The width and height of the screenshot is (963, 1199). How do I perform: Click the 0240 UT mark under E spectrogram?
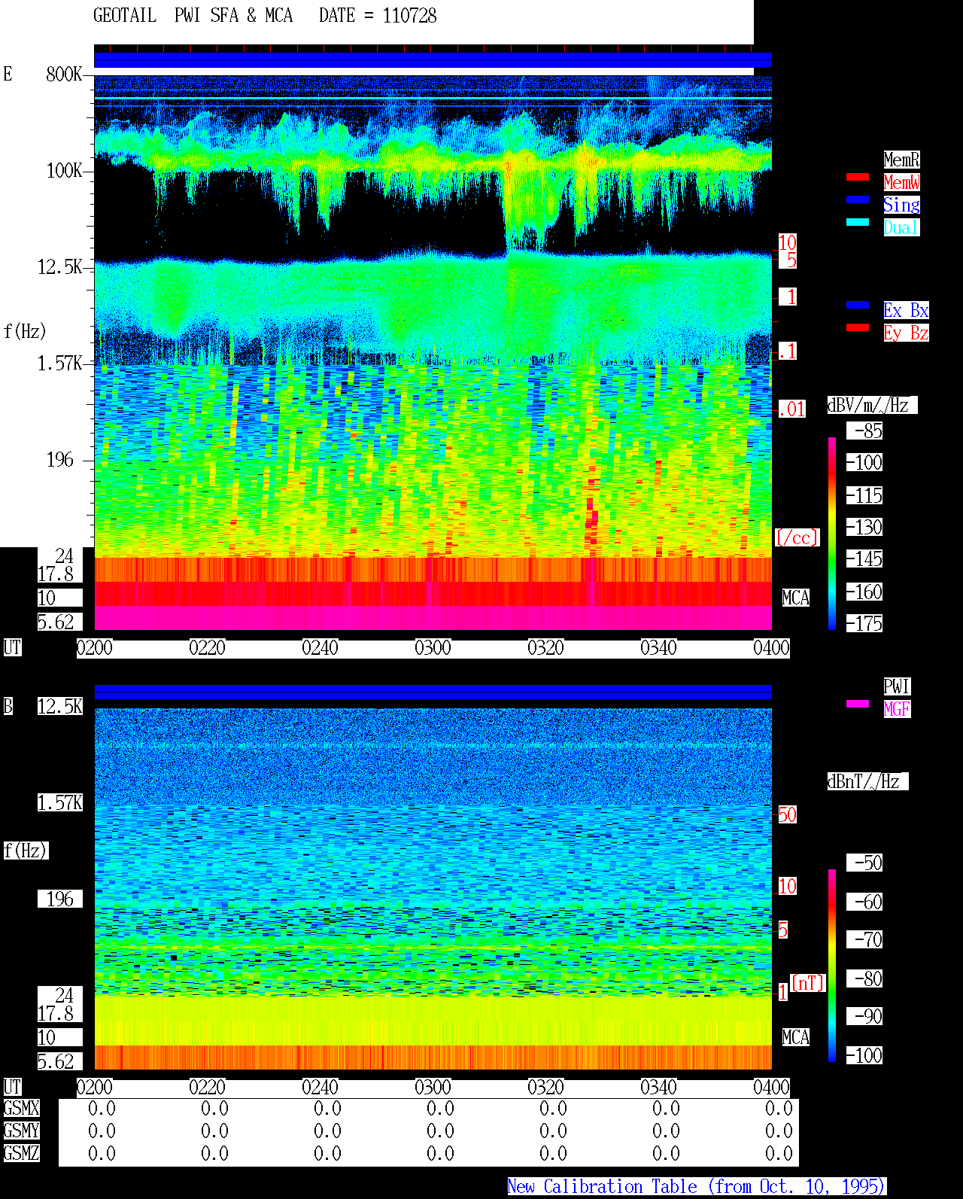[320, 648]
